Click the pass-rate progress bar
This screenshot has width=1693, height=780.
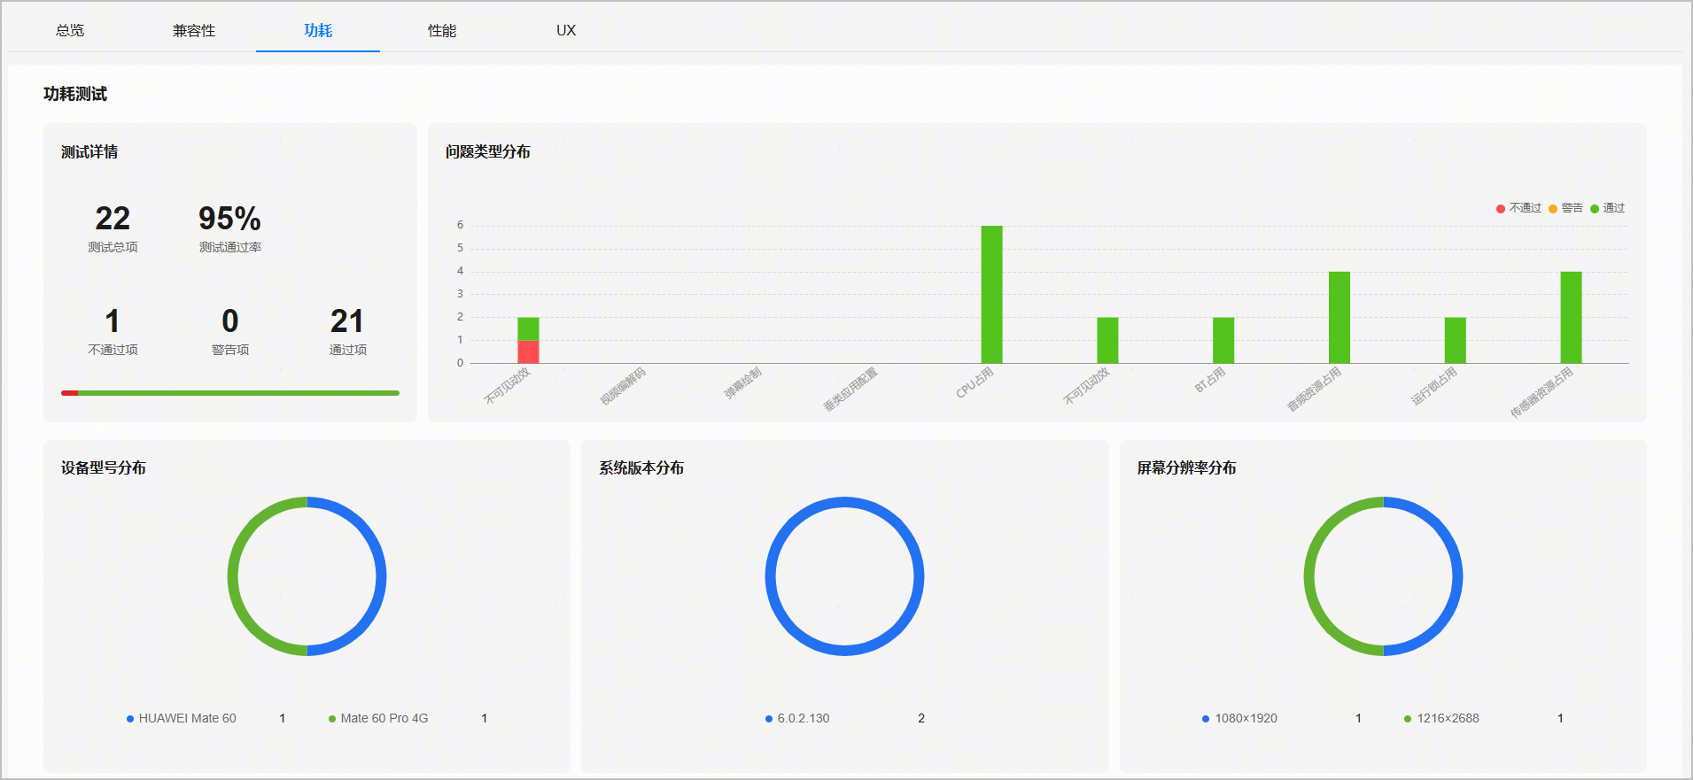pos(230,393)
